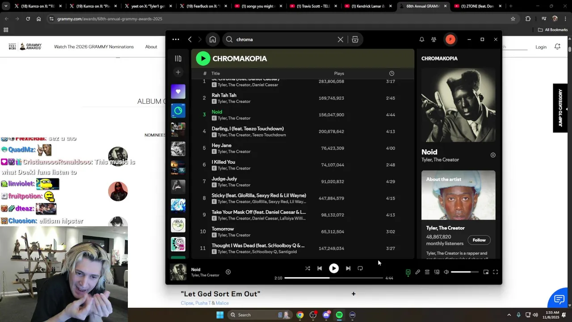Skip to previous track in Spotify
The height and width of the screenshot is (322, 572).
coord(320,268)
